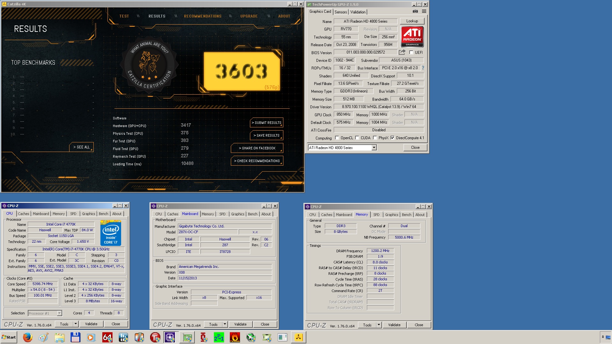Toggle the OpenCL checkbox
Screen dimensions: 612x344
[337, 138]
